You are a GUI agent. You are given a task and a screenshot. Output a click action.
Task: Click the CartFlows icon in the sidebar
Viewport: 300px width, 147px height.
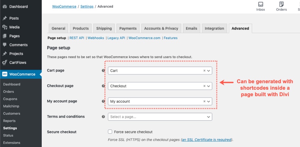(4, 62)
